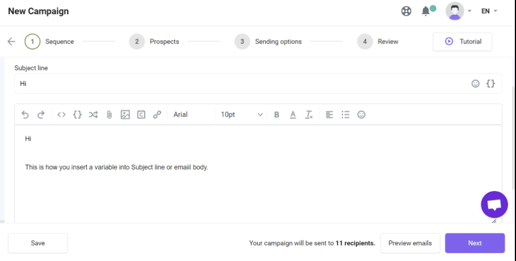Insert an image into the email body
This screenshot has height=261, width=516.
[x=125, y=114]
